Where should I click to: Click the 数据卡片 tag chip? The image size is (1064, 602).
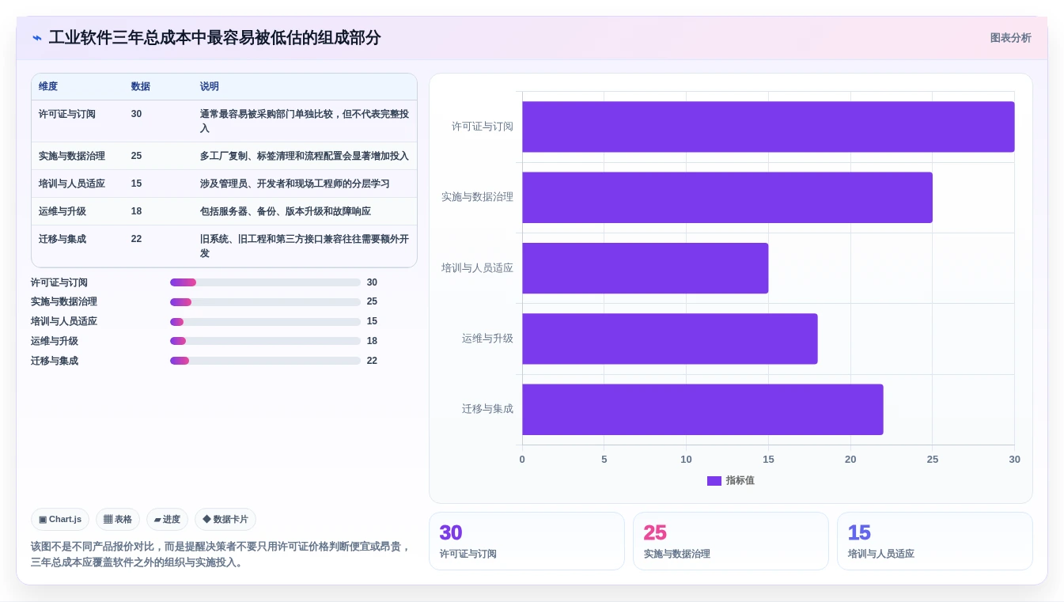(x=225, y=520)
